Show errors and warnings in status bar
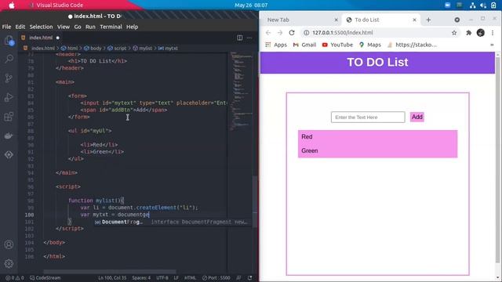 pos(15,278)
